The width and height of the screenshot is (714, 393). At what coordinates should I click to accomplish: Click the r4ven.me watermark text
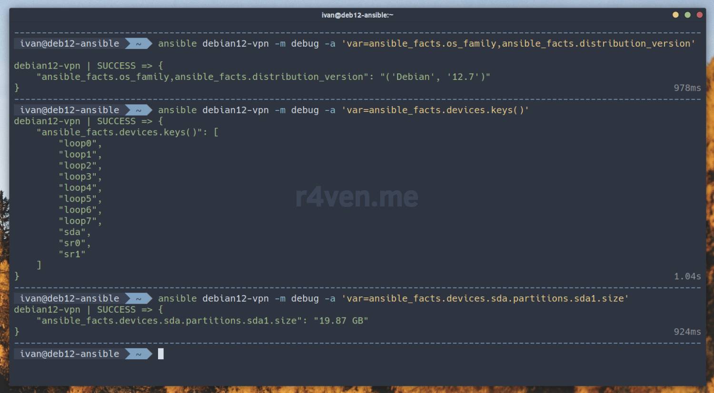(357, 197)
